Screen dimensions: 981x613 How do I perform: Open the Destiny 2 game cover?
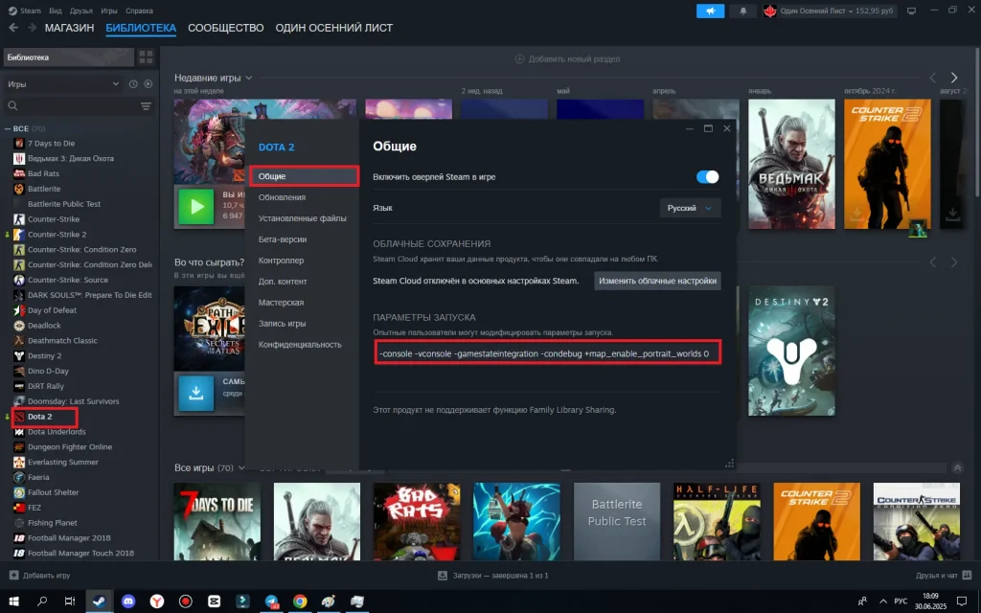[x=791, y=351]
